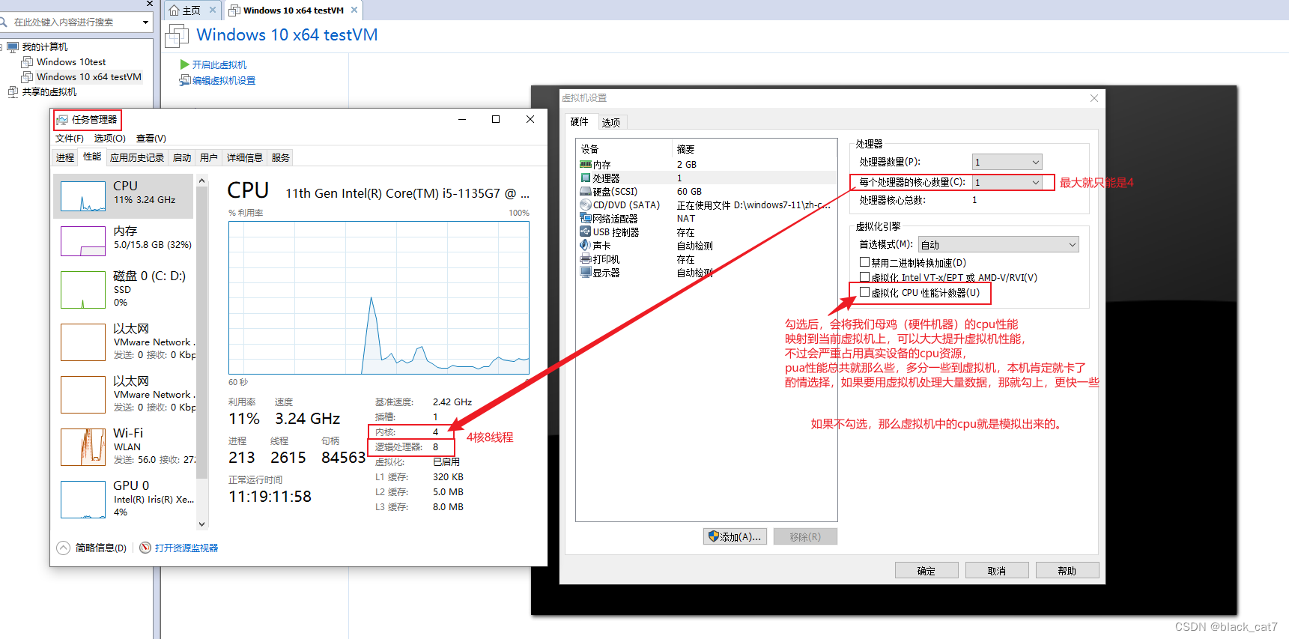Select Windows 10 x64 testVM in library tree
The width and height of the screenshot is (1289, 639).
click(x=88, y=76)
